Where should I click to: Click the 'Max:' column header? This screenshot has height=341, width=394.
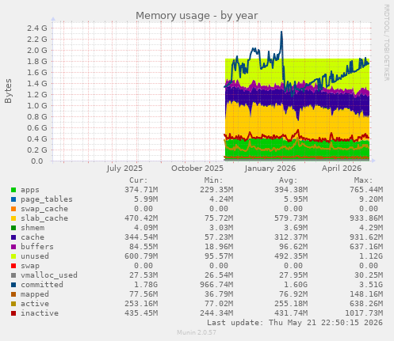tap(363, 180)
